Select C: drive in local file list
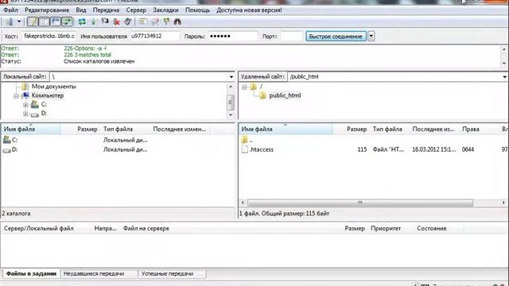This screenshot has height=286, width=509. tap(14, 140)
